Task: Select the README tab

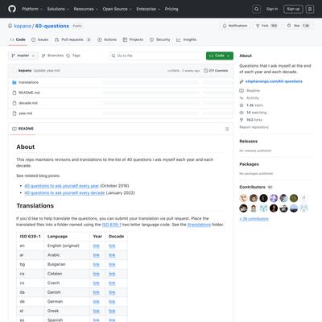Action: (x=23, y=129)
